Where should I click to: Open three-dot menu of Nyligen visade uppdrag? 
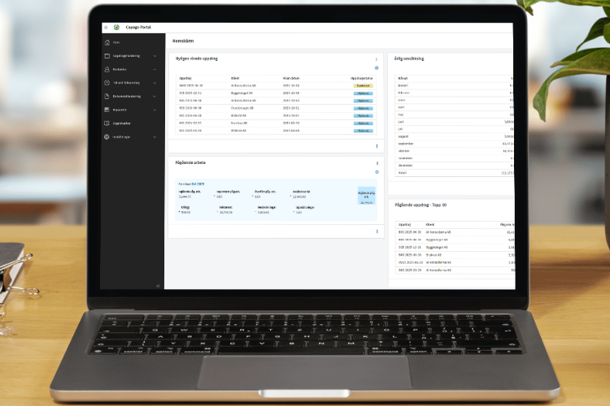377,59
